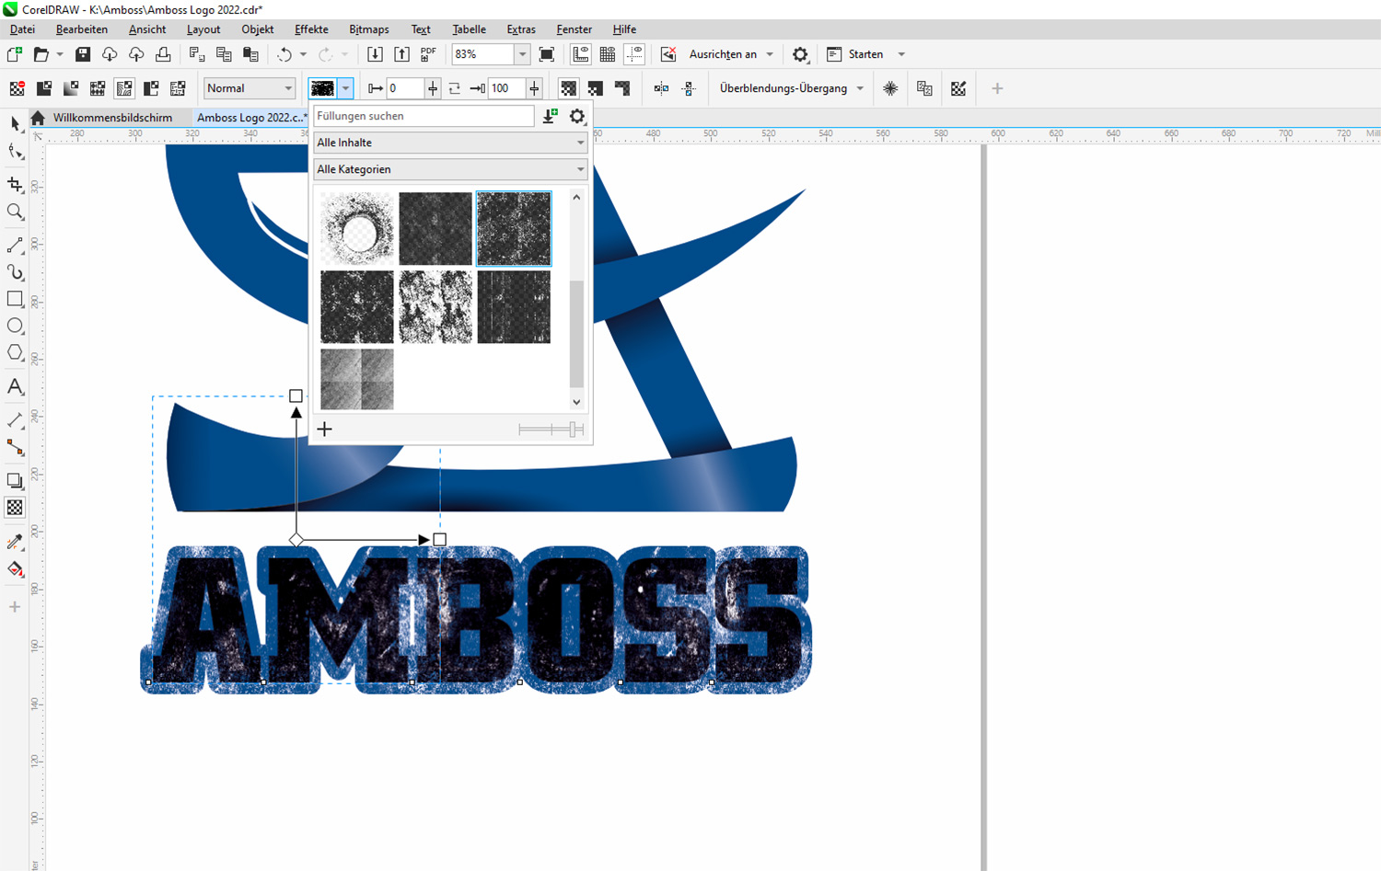Open fill picker options gear icon
This screenshot has height=871, width=1381.
(577, 116)
